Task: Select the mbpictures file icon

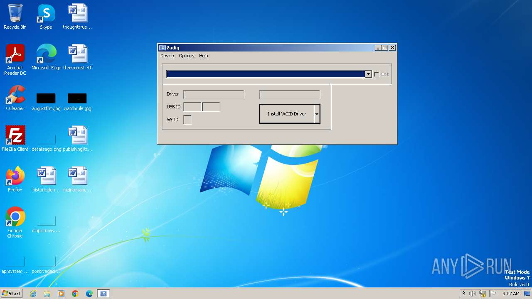Action: (x=46, y=224)
